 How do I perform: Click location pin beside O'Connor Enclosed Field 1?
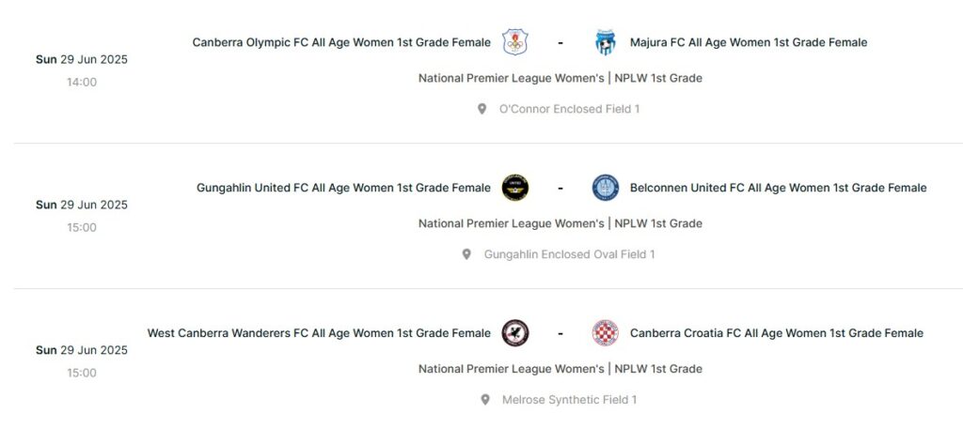[x=482, y=109]
